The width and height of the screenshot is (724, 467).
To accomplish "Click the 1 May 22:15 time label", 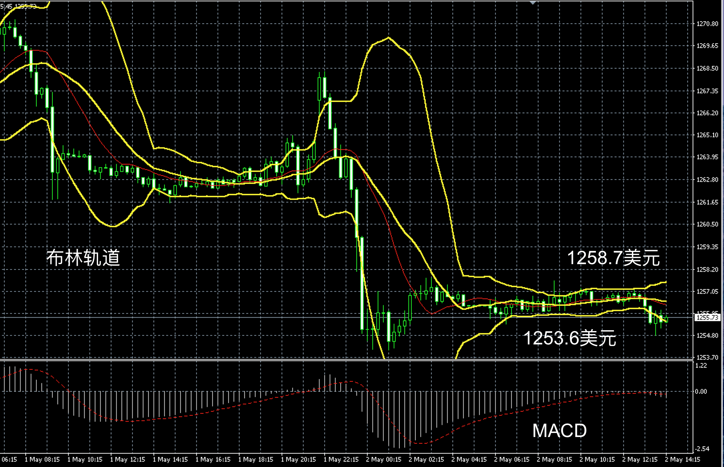I will click(341, 460).
